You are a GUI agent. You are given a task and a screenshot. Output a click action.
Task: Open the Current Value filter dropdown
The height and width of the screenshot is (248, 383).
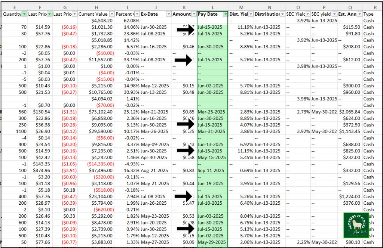tap(111, 14)
